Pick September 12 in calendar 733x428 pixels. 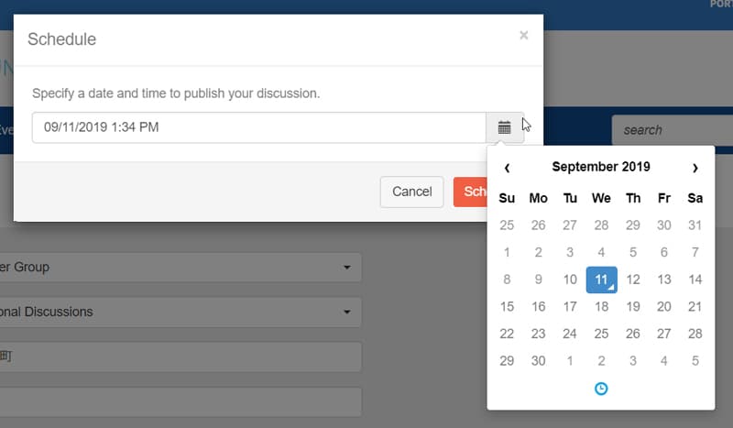coord(632,280)
